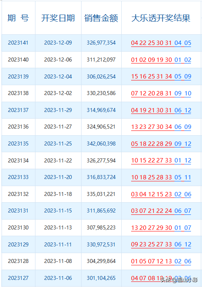Click result link for 2023-11-20 draw
This screenshot has height=287, width=202.
[161, 177]
